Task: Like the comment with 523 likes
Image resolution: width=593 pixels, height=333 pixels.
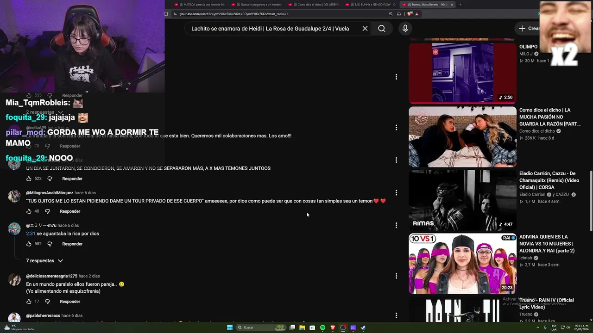Action: tap(29, 179)
